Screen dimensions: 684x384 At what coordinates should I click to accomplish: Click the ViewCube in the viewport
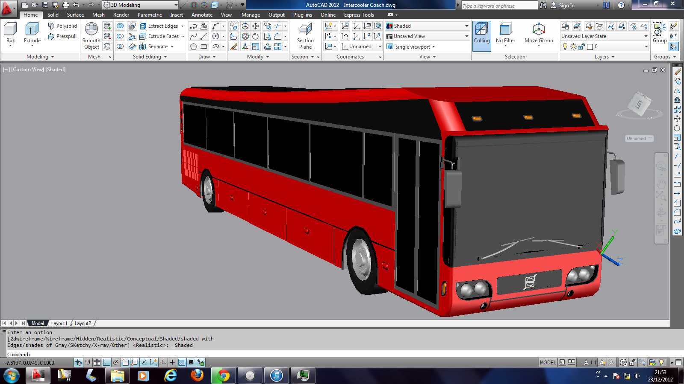click(x=639, y=104)
